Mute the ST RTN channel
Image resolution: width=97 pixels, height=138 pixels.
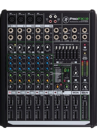[x=59, y=93]
